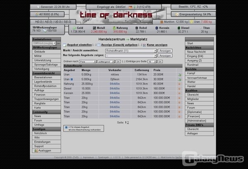Go to page 2 of offers

pos(128,122)
